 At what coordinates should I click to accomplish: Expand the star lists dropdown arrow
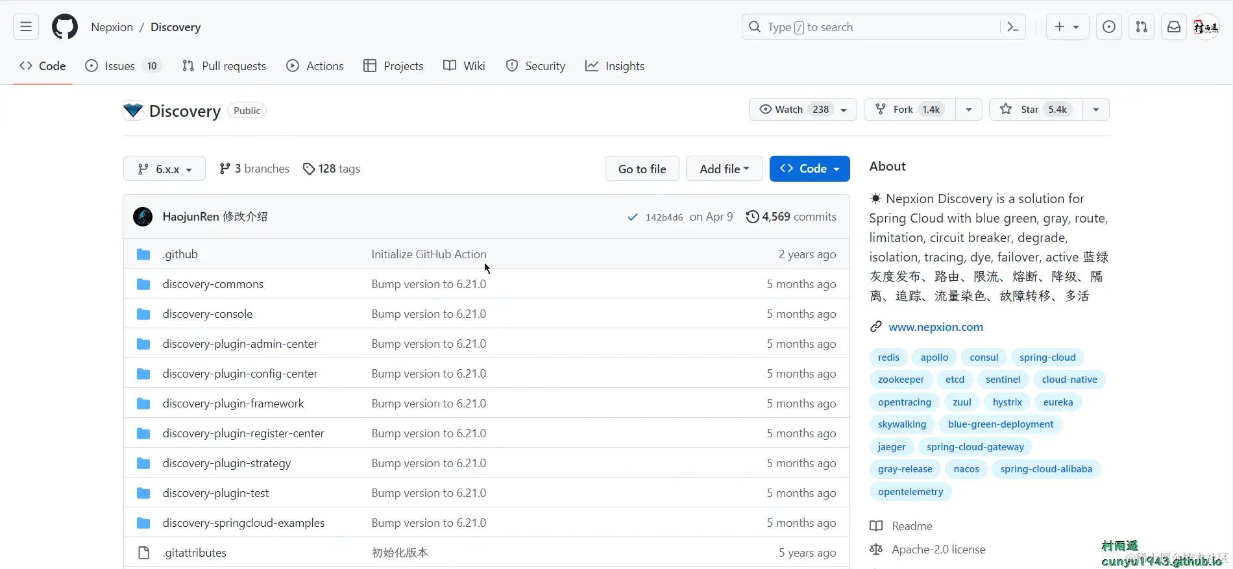1096,110
